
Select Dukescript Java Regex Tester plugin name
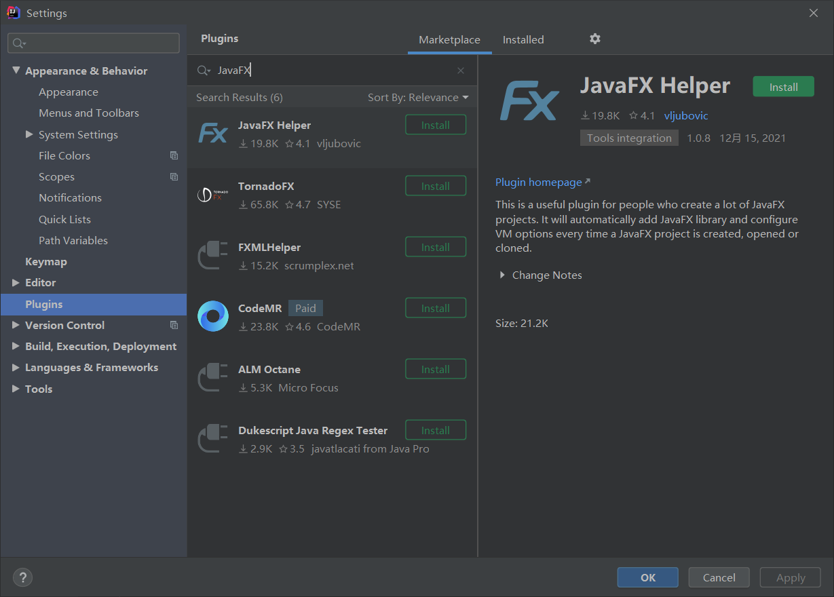[x=313, y=430]
